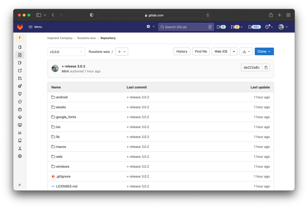The image size is (308, 208).
Task: Open Analytics chart sidebar icon
Action: [x=20, y=133]
